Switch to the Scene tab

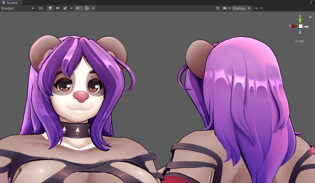(x=11, y=3)
